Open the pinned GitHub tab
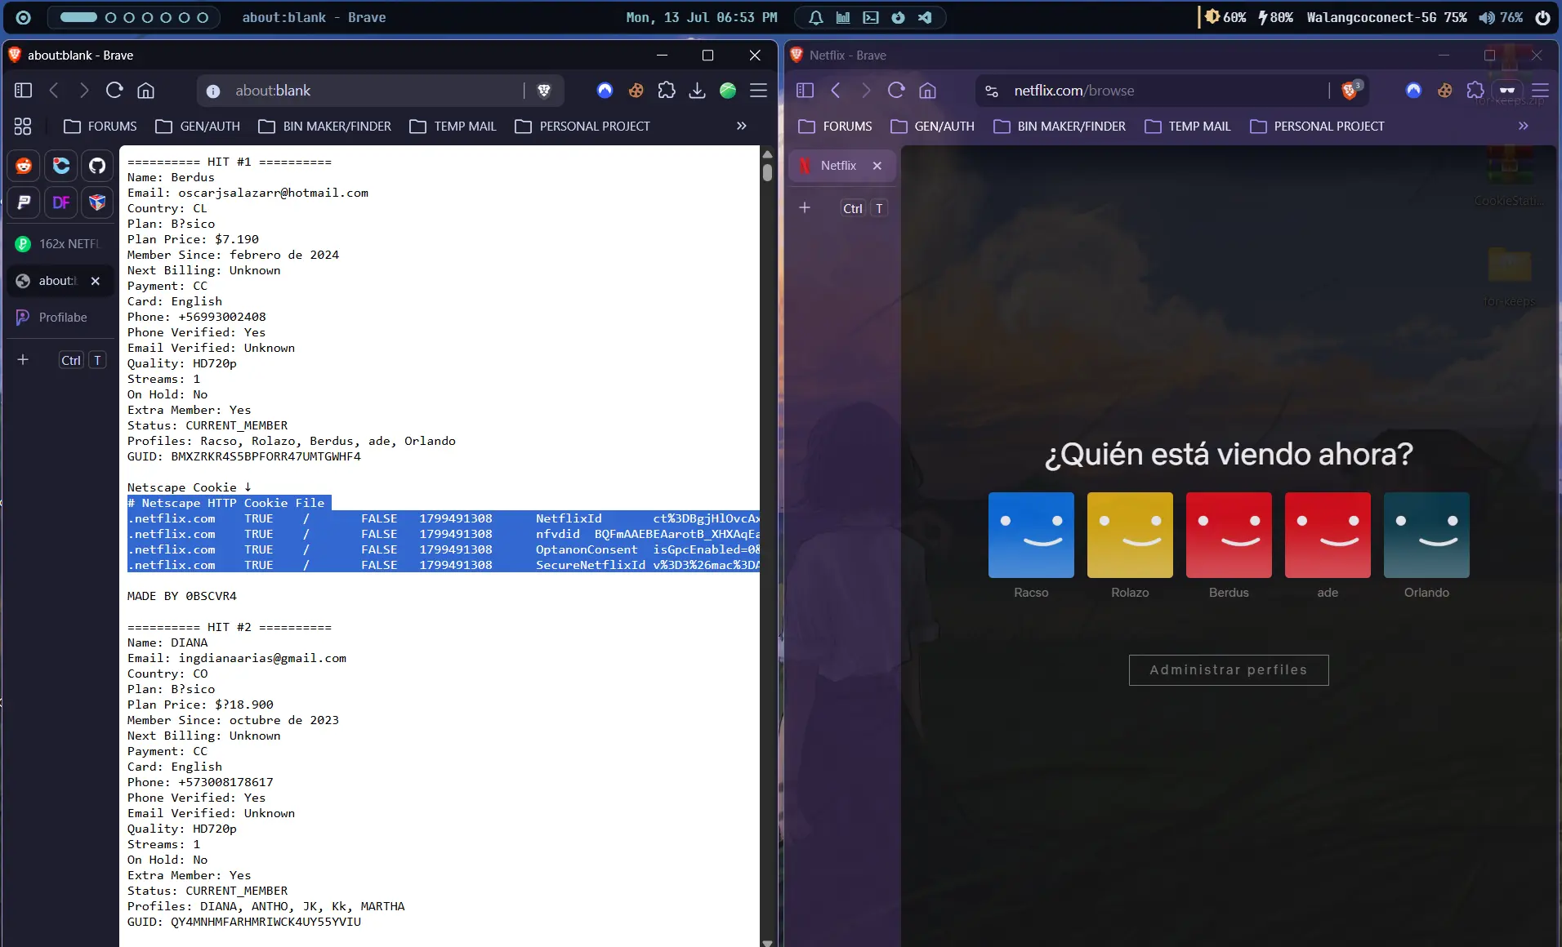 (97, 166)
